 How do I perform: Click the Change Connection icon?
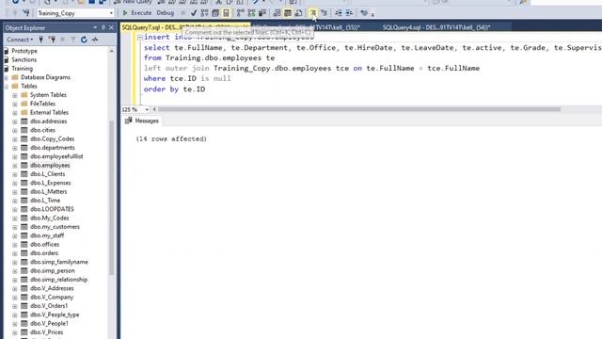pyautogui.click(x=26, y=13)
